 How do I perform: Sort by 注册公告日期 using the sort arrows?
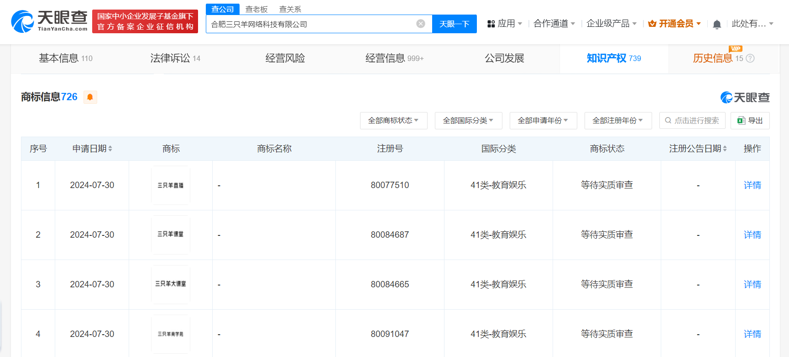click(725, 149)
